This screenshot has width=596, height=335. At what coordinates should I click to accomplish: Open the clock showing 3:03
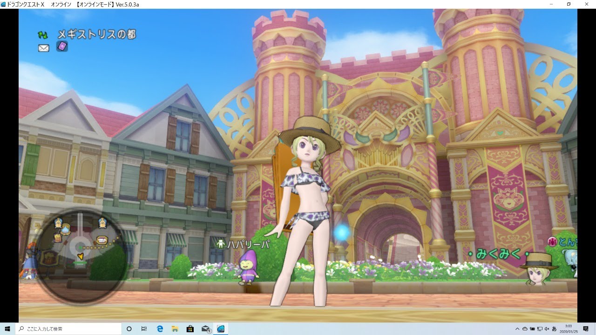(x=569, y=328)
